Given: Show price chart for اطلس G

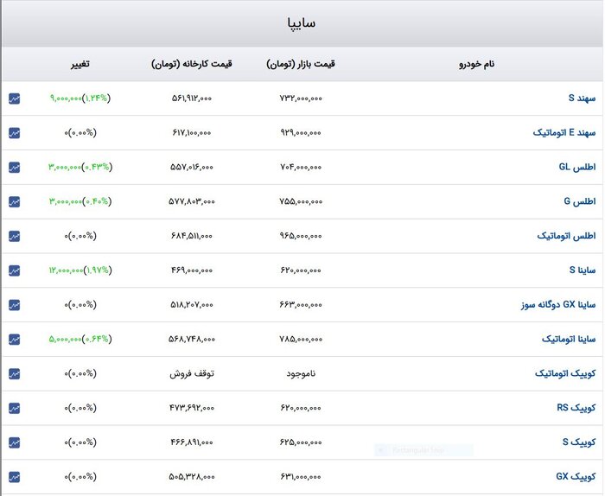Looking at the screenshot, I should pos(14,201).
